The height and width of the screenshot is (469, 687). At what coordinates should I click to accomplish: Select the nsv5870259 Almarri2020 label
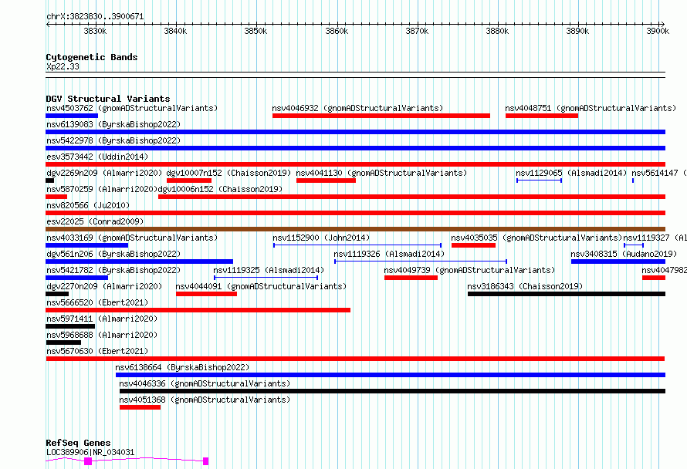tap(102, 189)
